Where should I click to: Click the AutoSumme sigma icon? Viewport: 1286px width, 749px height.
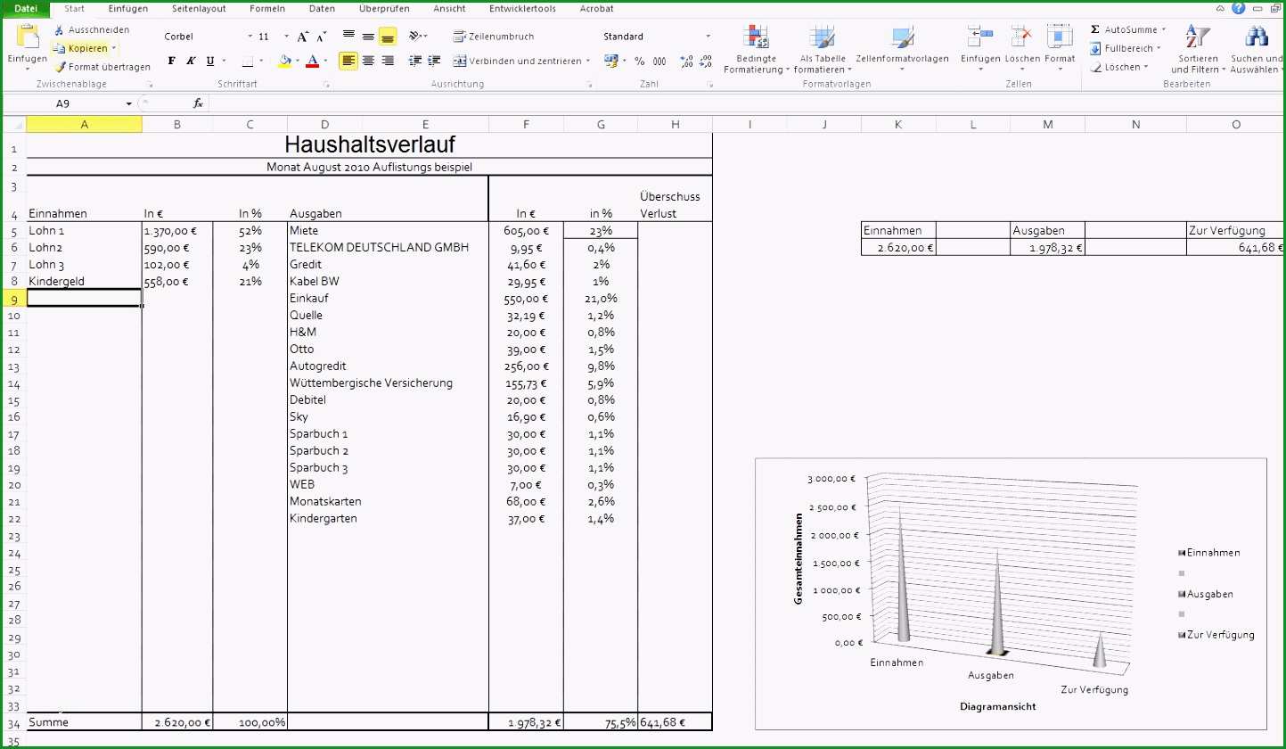pos(1095,29)
